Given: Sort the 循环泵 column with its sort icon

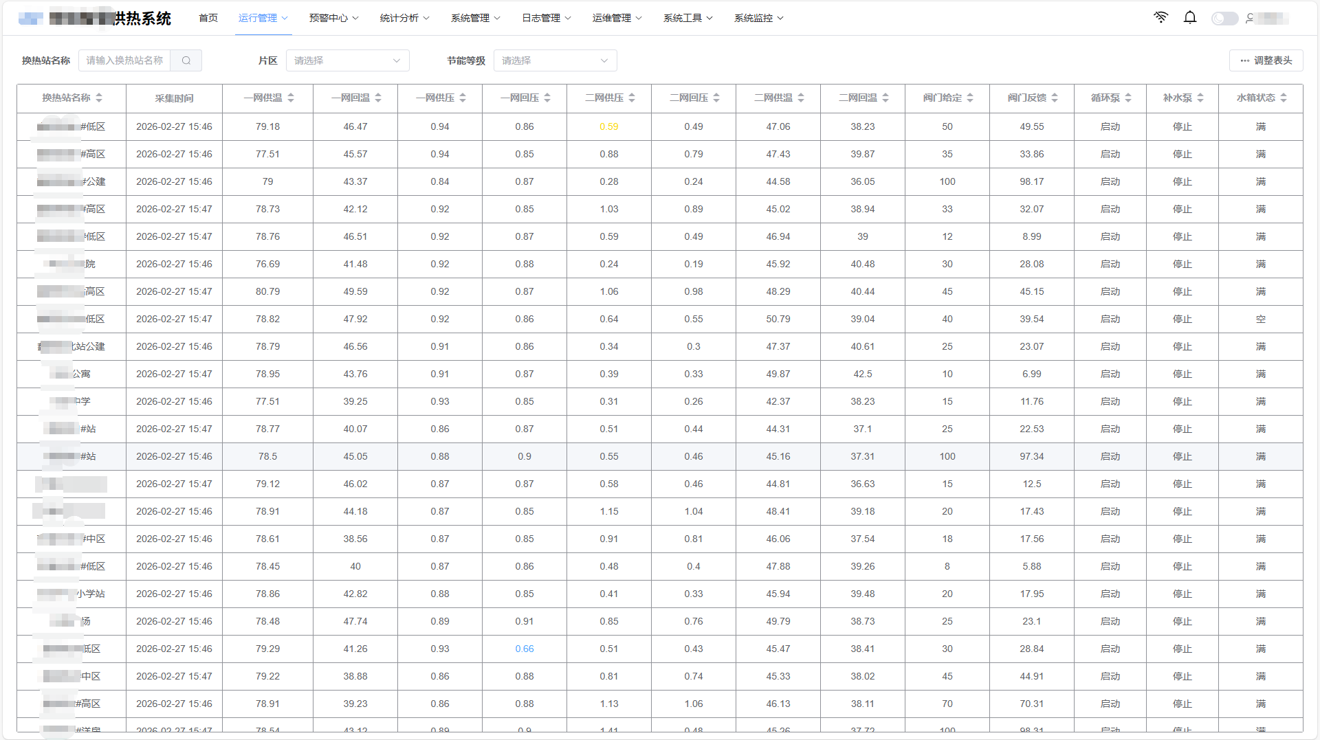Looking at the screenshot, I should [1128, 98].
